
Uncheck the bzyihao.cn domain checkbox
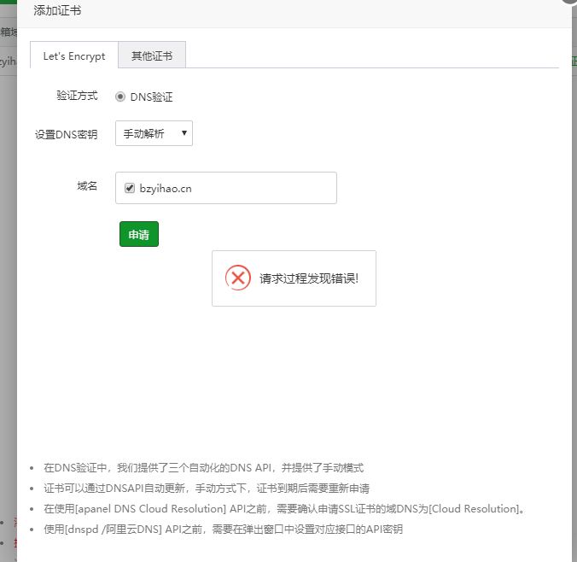click(130, 189)
